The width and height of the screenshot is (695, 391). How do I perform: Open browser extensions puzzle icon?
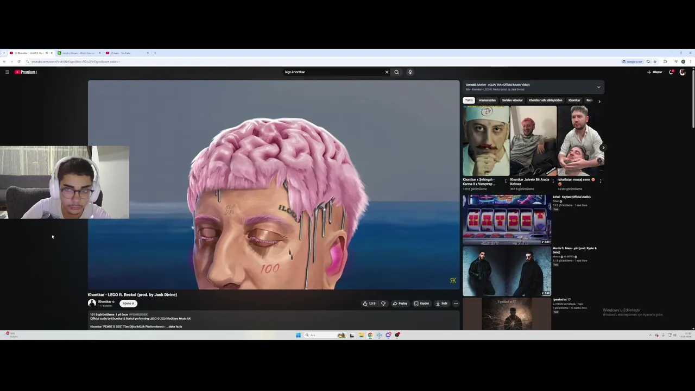click(x=665, y=61)
